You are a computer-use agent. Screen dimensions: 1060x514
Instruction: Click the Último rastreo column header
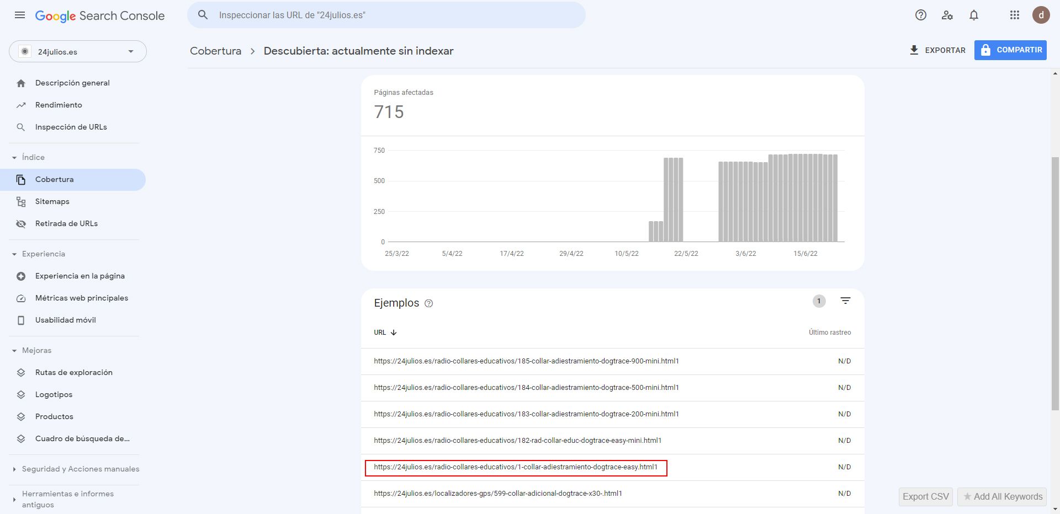click(x=830, y=333)
